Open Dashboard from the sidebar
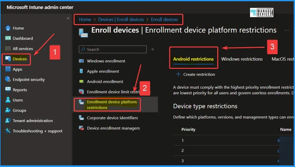The height and width of the screenshot is (167, 295). 23,38
